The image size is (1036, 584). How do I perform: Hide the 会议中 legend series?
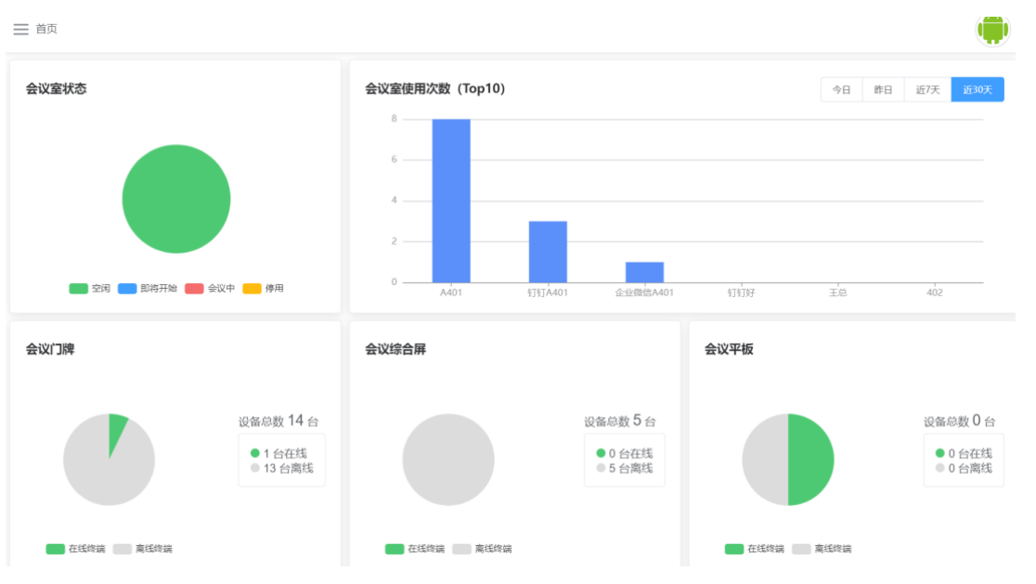210,289
